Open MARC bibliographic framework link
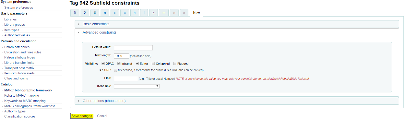This screenshot has width=404, height=120. coord(28,90)
